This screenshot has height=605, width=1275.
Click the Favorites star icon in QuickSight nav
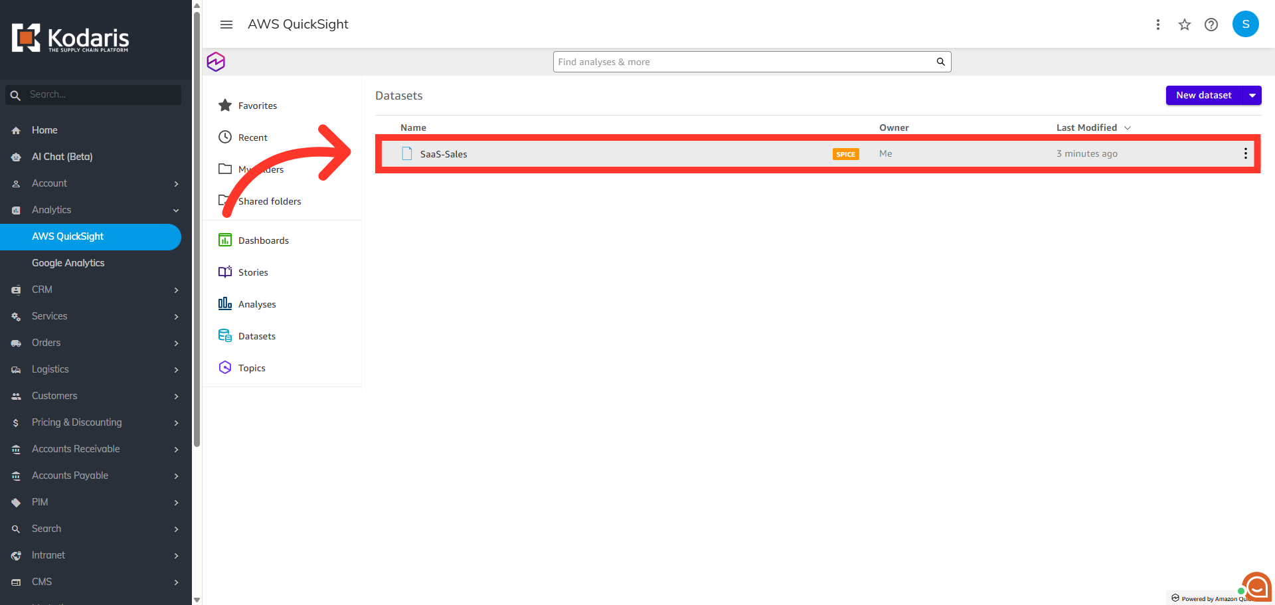click(x=225, y=105)
